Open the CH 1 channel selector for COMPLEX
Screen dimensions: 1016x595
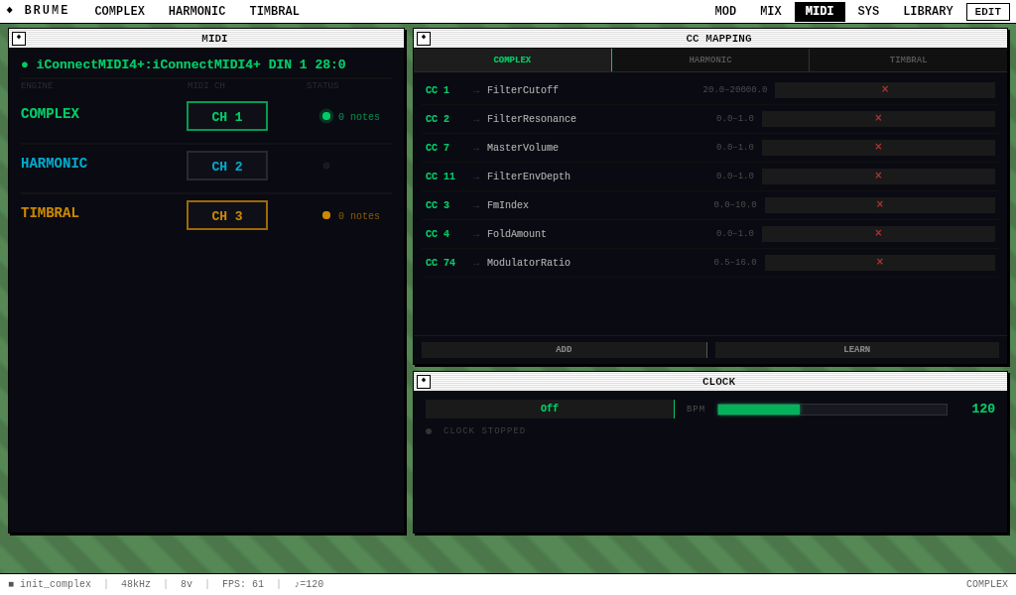[226, 116]
